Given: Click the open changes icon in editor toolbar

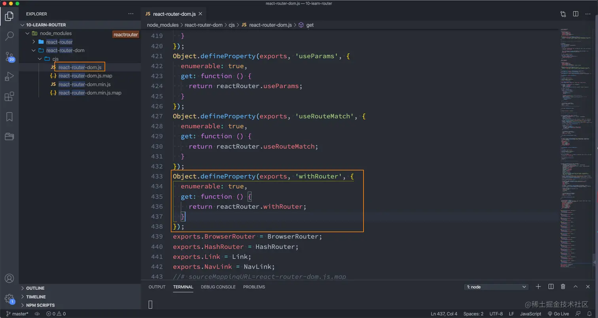Looking at the screenshot, I should [563, 14].
